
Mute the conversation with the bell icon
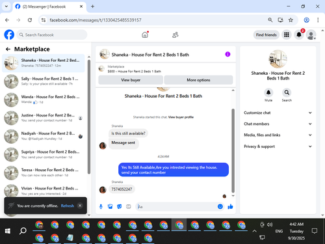pyautogui.click(x=268, y=92)
